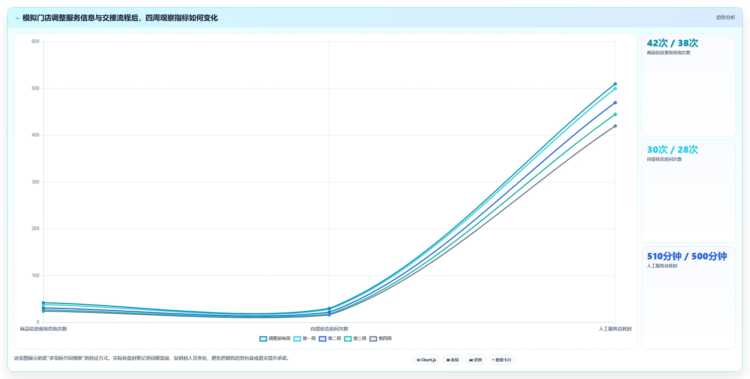
Task: Open the 510分钟 / 500分钟 data card
Action: point(689,298)
